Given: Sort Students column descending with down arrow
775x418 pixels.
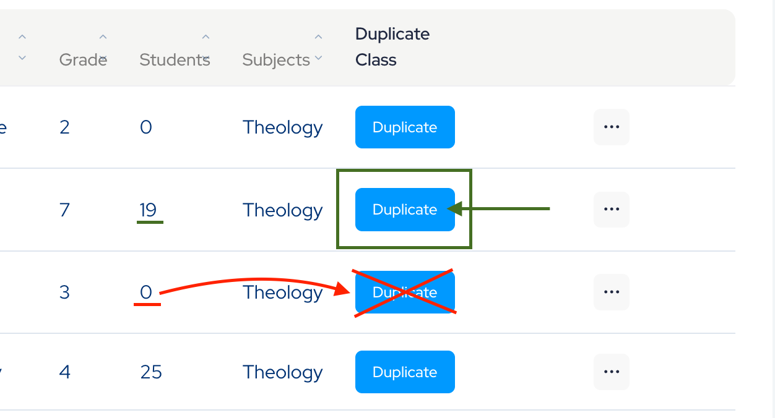Looking at the screenshot, I should click(206, 58).
